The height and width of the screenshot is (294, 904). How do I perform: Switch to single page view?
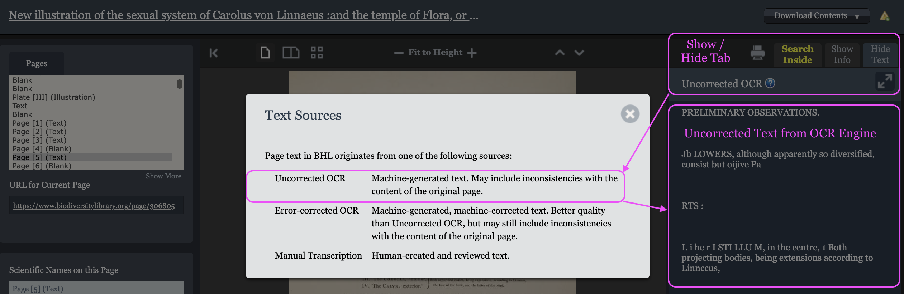(x=265, y=53)
